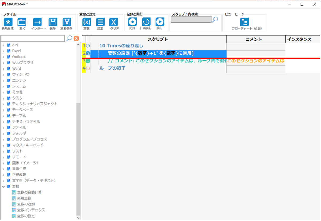Select the テキストファイル category row
The height and width of the screenshot is (221, 321).
click(x=26, y=121)
